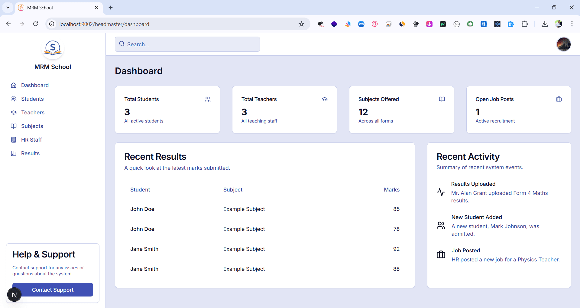Open the browser Downloads icon

click(x=545, y=24)
